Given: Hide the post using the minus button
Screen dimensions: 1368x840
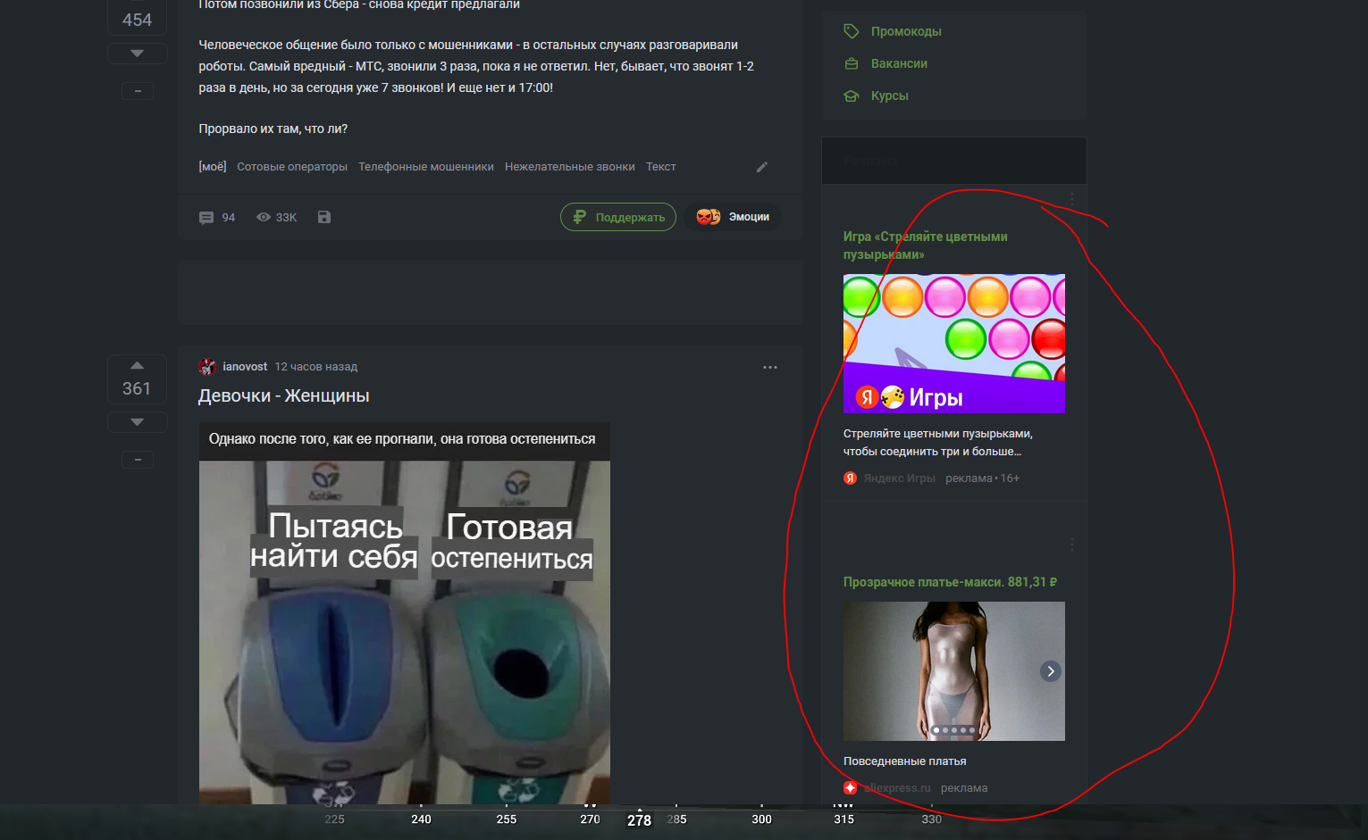Looking at the screenshot, I should [137, 90].
